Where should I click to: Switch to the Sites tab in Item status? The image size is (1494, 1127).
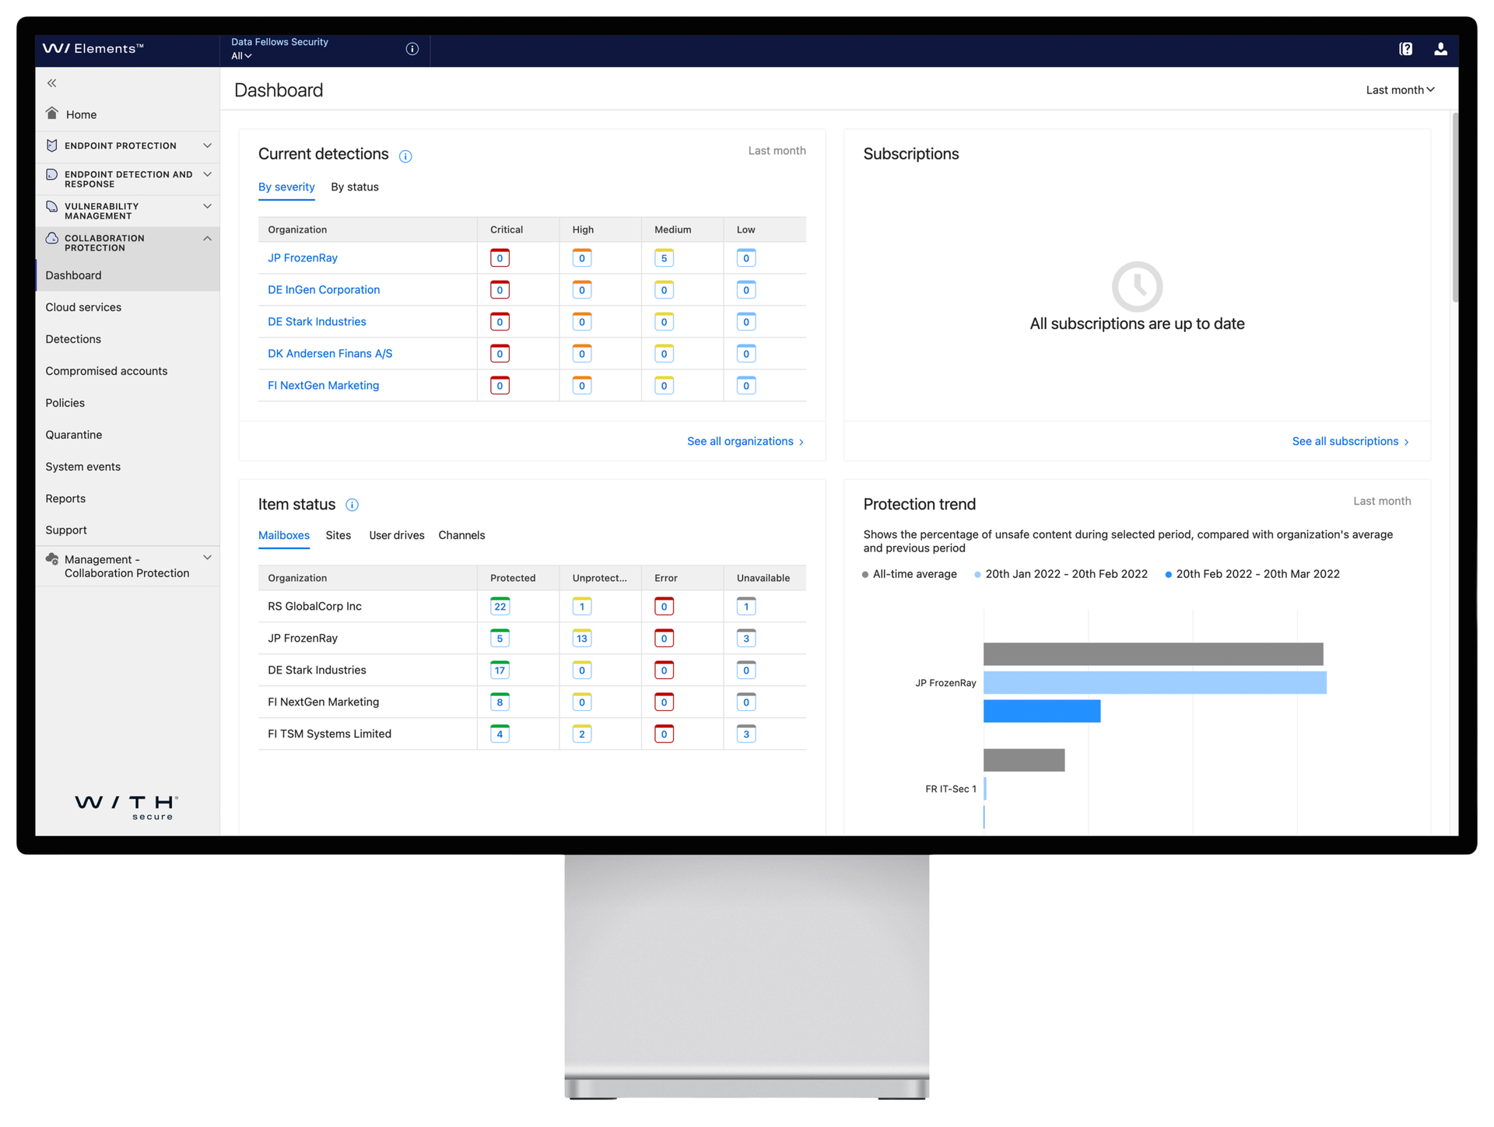coord(338,535)
